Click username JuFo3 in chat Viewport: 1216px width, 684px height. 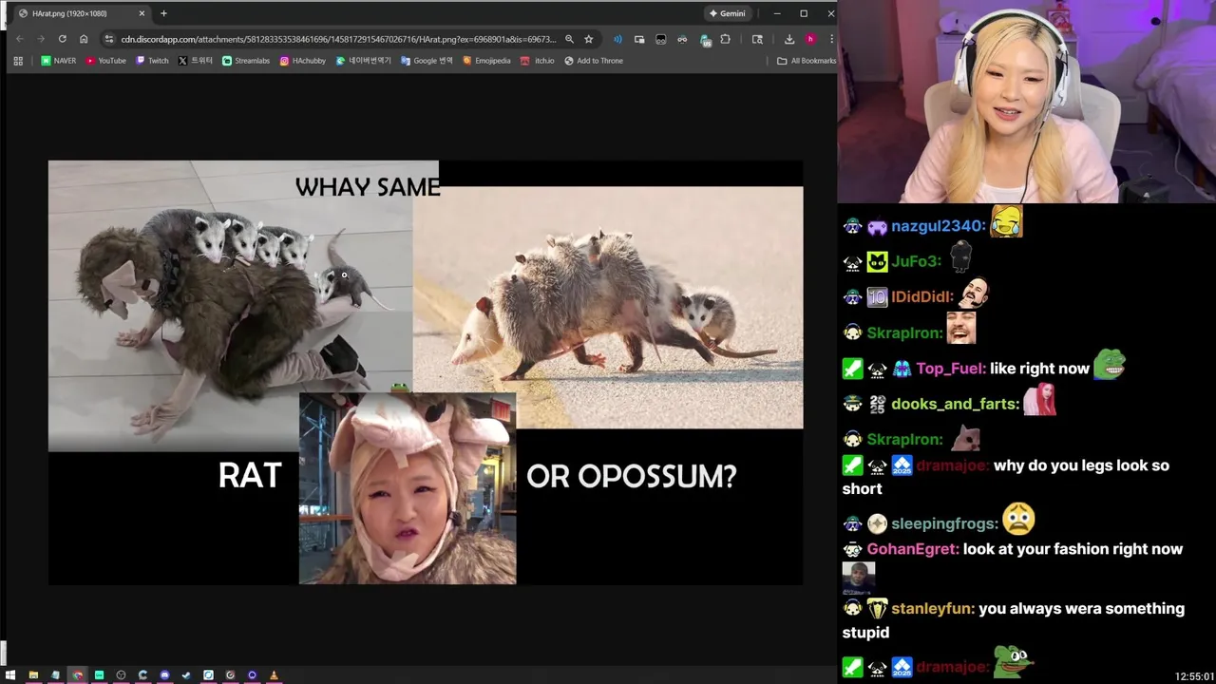914,261
